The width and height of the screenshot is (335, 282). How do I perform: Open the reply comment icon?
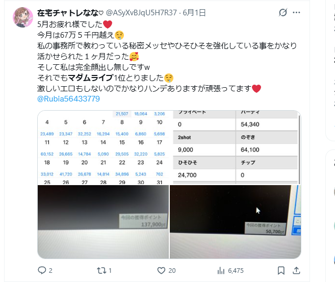(42, 270)
